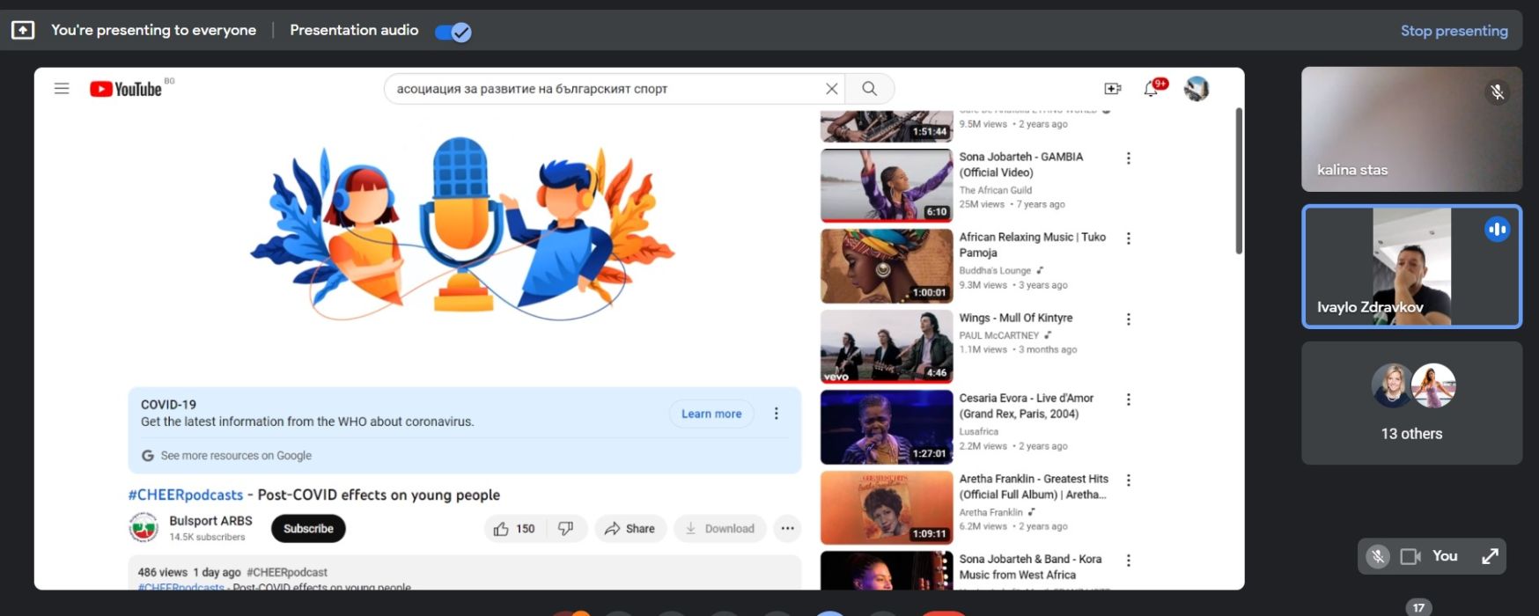Expand the You self-view tile
This screenshot has width=1539, height=616.
[1490, 556]
